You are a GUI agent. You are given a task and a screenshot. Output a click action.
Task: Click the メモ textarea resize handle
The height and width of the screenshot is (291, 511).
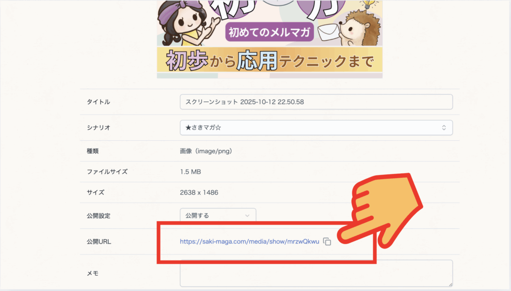click(x=450, y=284)
